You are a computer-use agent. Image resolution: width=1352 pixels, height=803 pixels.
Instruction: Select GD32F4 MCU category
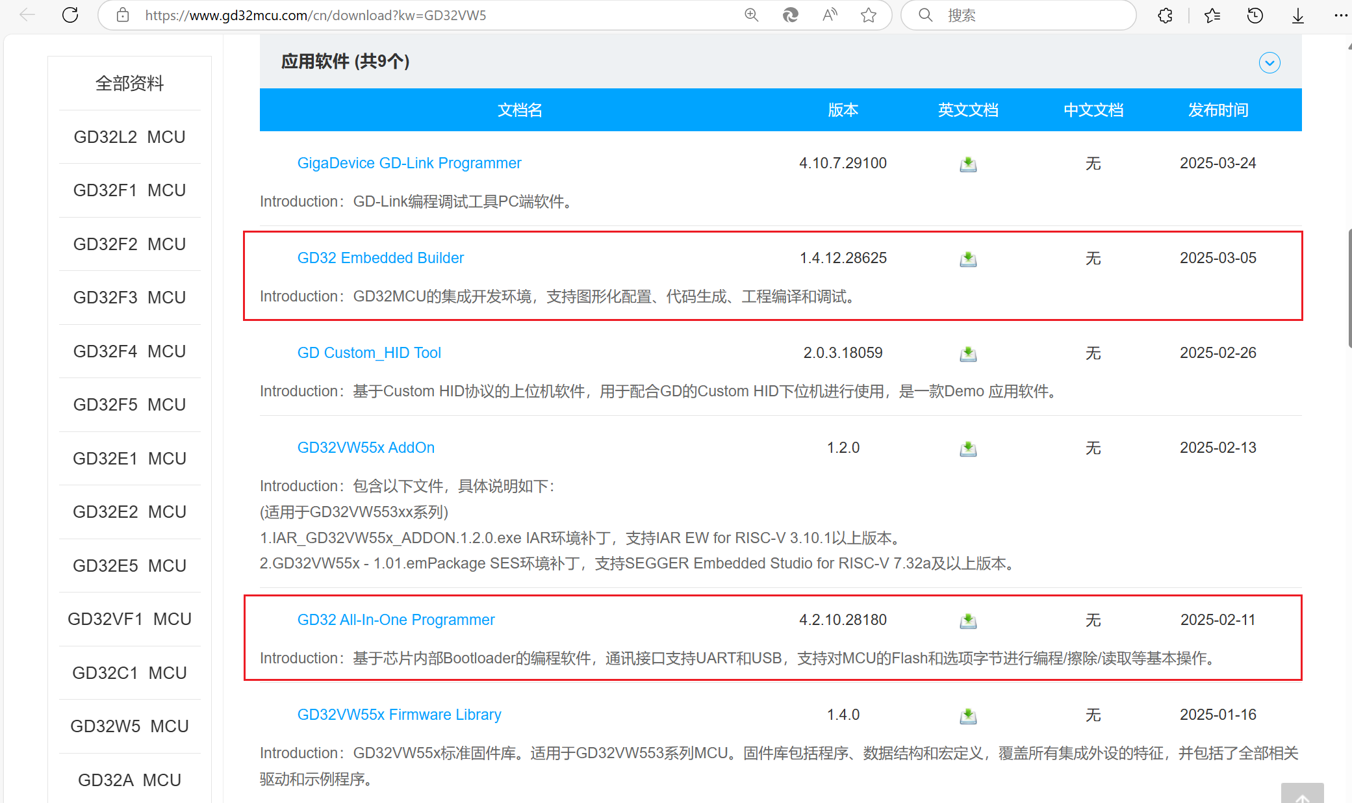(x=130, y=351)
